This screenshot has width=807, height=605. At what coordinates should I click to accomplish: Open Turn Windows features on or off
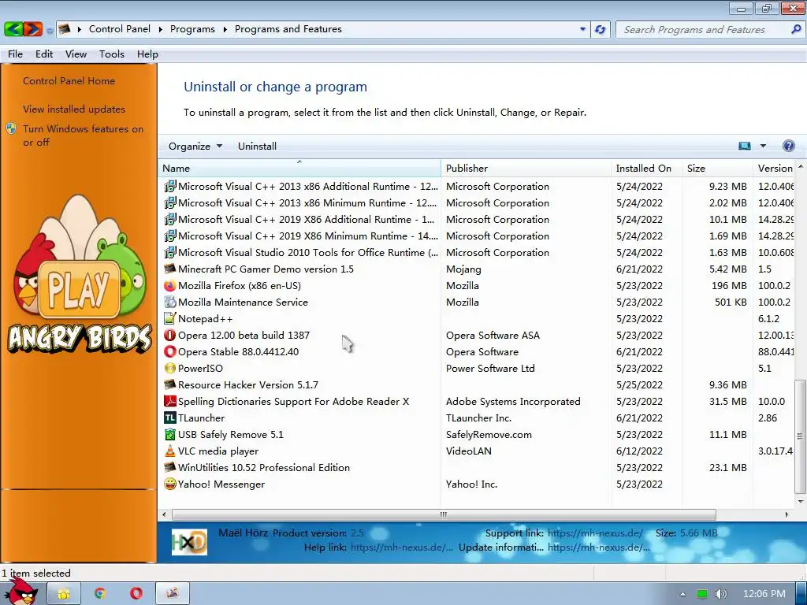(83, 135)
